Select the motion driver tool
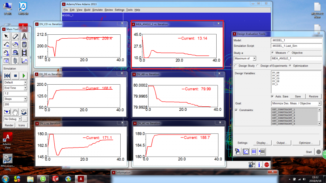 tap(7, 53)
